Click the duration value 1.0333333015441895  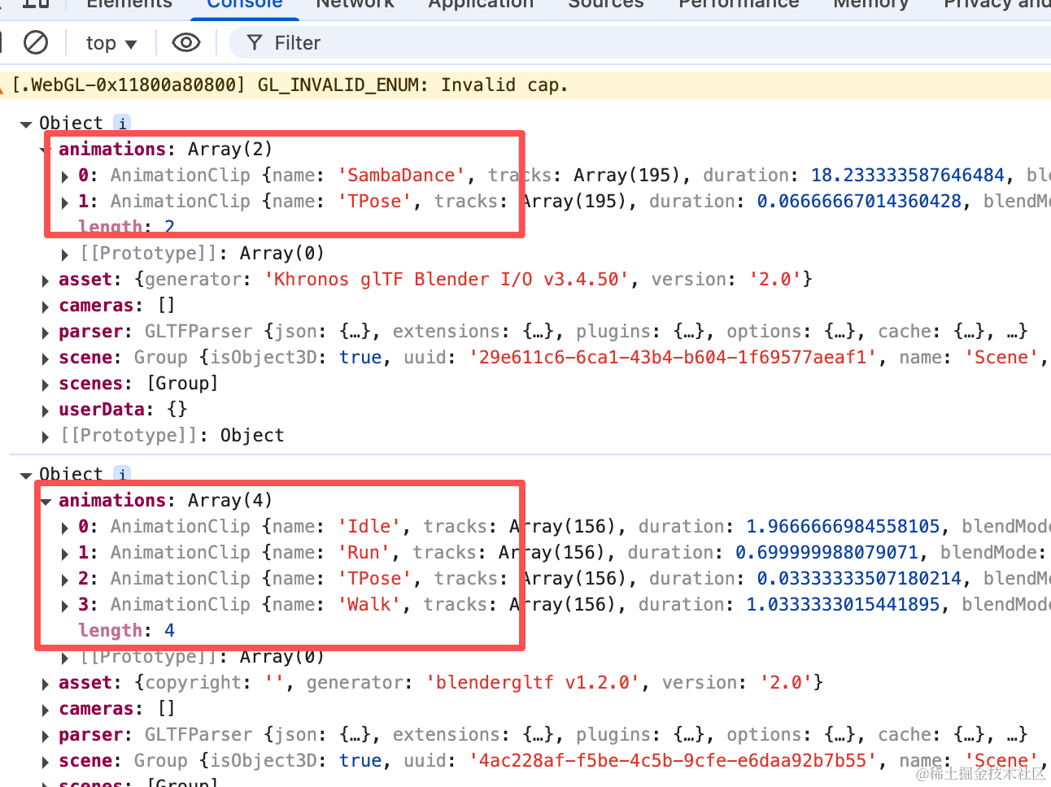point(843,604)
